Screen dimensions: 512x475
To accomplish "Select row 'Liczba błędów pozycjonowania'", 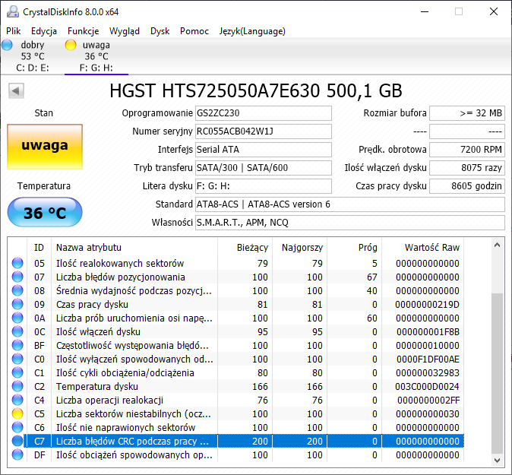I will pyautogui.click(x=235, y=277).
